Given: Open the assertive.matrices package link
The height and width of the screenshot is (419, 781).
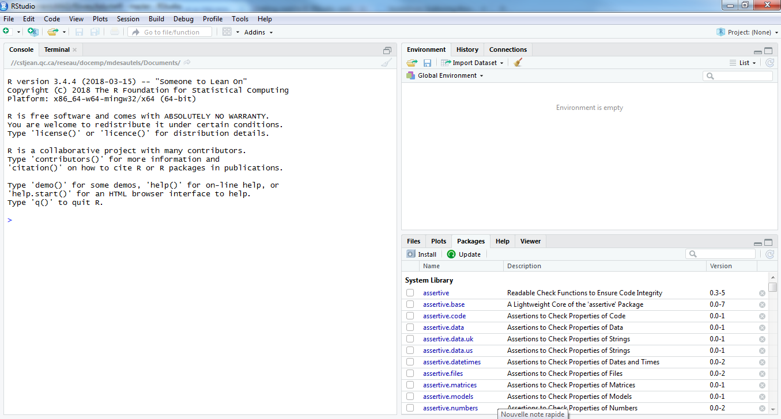Looking at the screenshot, I should click(x=450, y=385).
